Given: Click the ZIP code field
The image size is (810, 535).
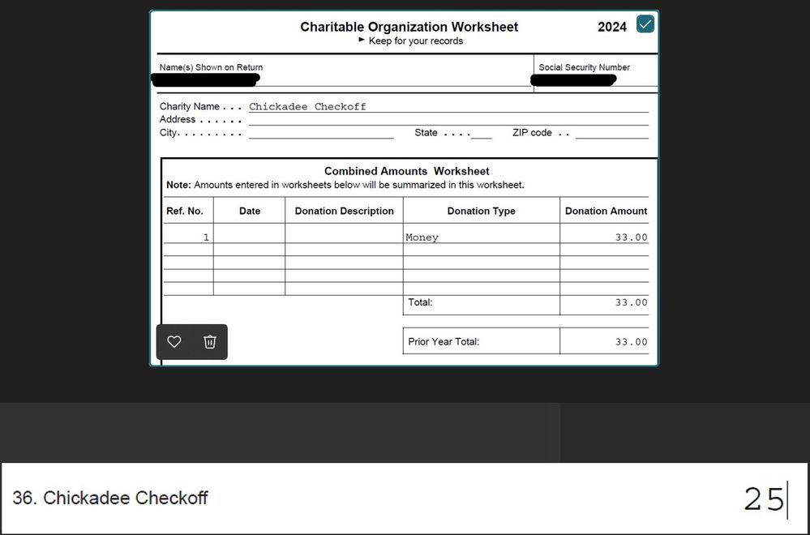Looking at the screenshot, I should [611, 133].
